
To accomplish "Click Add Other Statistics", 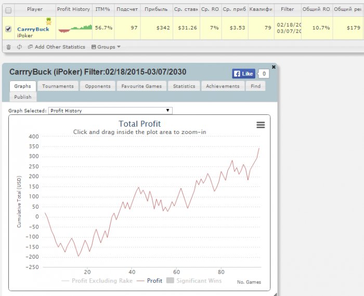I will pyautogui.click(x=56, y=47).
